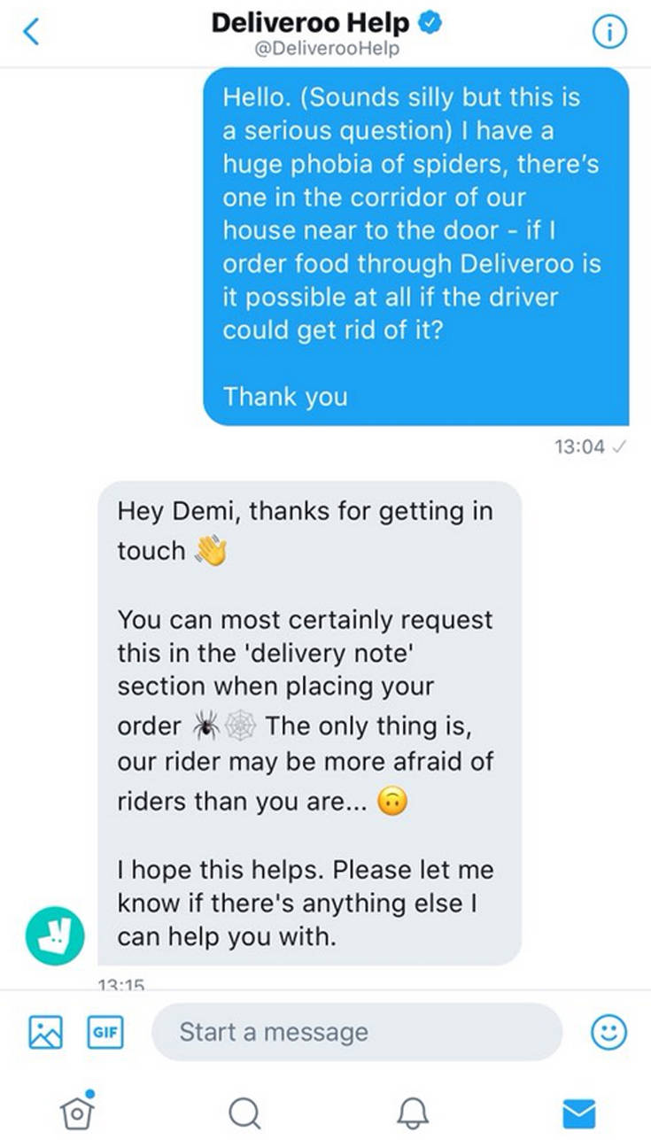Tap the waving hand emoji
Image resolution: width=651 pixels, height=1140 pixels.
click(211, 551)
